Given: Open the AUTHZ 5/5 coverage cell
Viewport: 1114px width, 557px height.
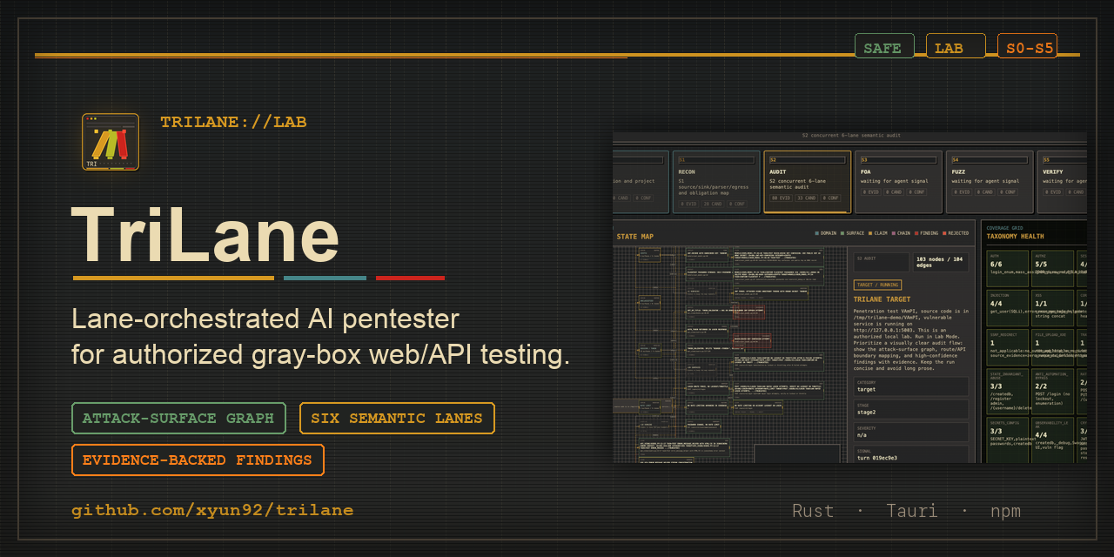Looking at the screenshot, I should click(1051, 268).
